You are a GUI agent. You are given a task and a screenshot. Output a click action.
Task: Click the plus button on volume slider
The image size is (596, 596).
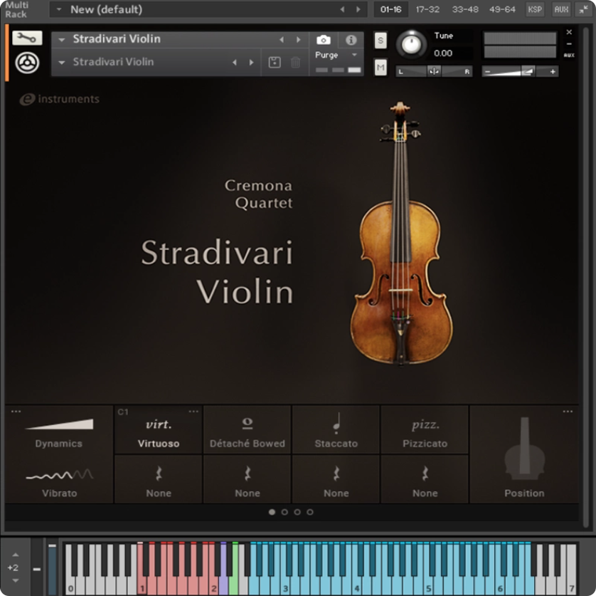(x=553, y=71)
